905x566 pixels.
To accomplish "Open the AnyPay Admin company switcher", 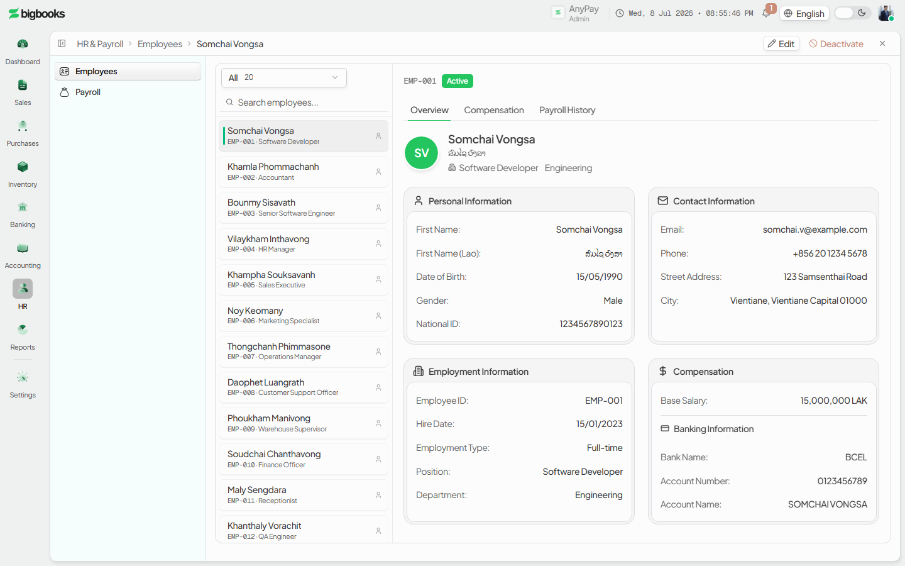I will (576, 13).
